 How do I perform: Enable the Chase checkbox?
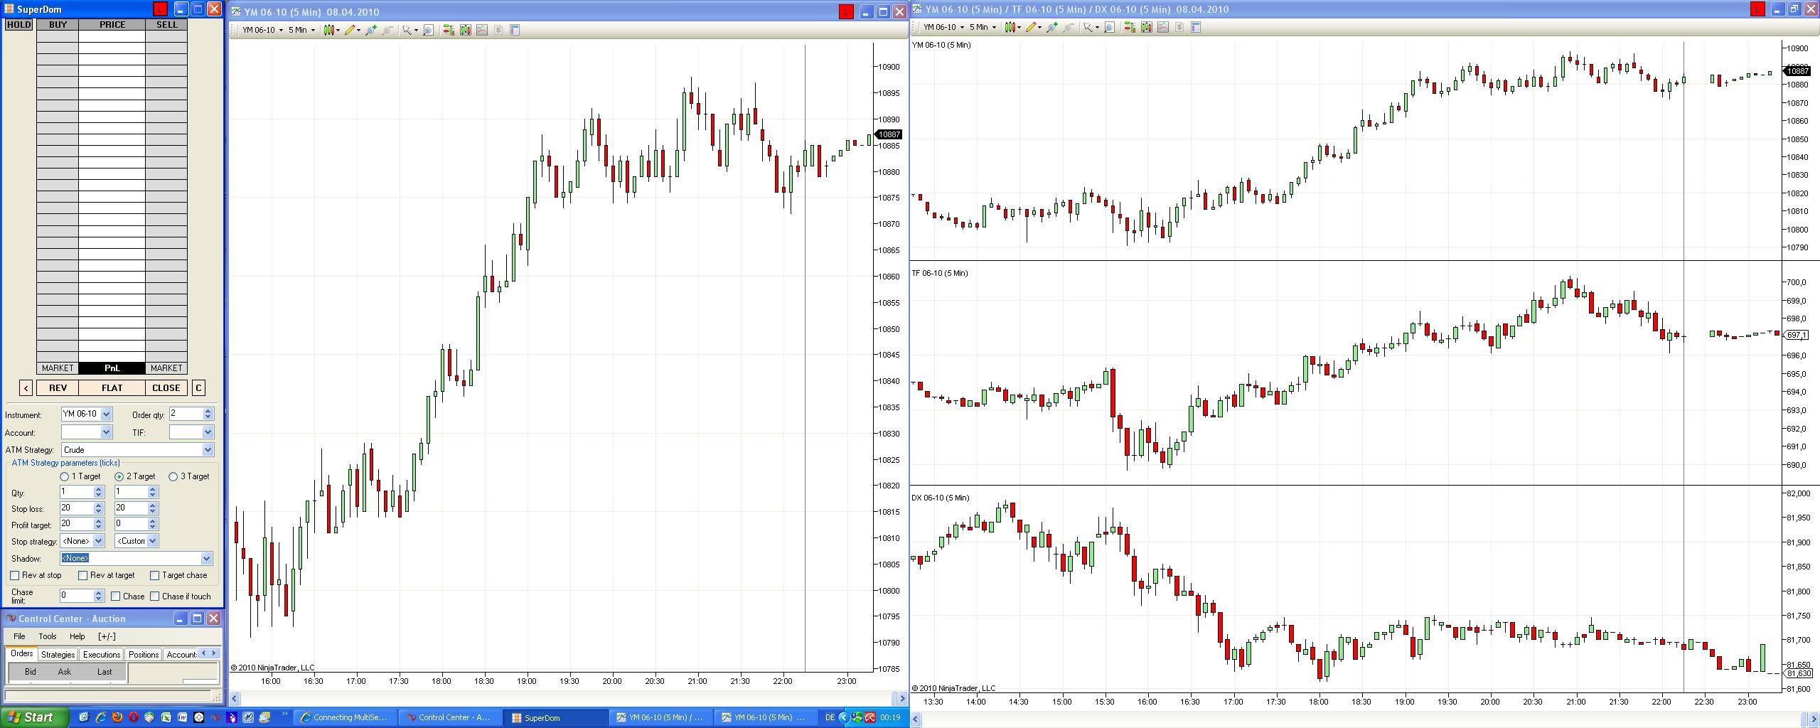(115, 596)
